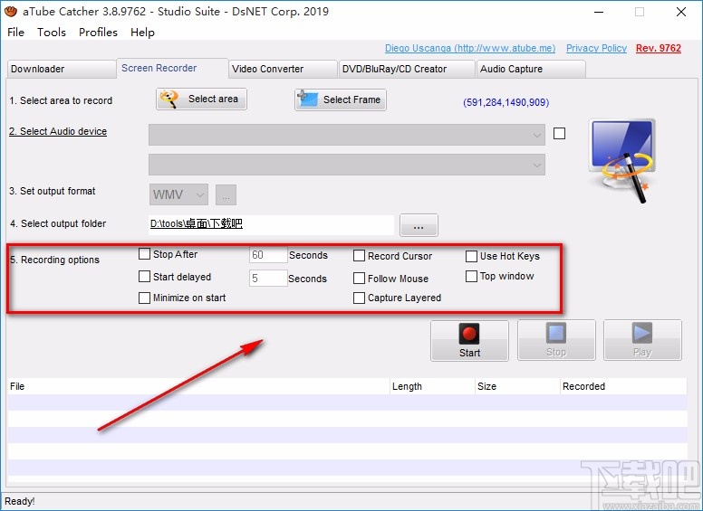Screen dimensions: 703x511
Task: Open the WMV output format dropdown
Action: (178, 194)
